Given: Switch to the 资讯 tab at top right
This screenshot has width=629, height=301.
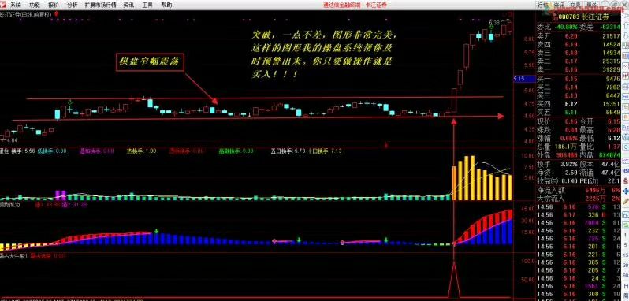Looking at the screenshot, I should [x=559, y=5].
